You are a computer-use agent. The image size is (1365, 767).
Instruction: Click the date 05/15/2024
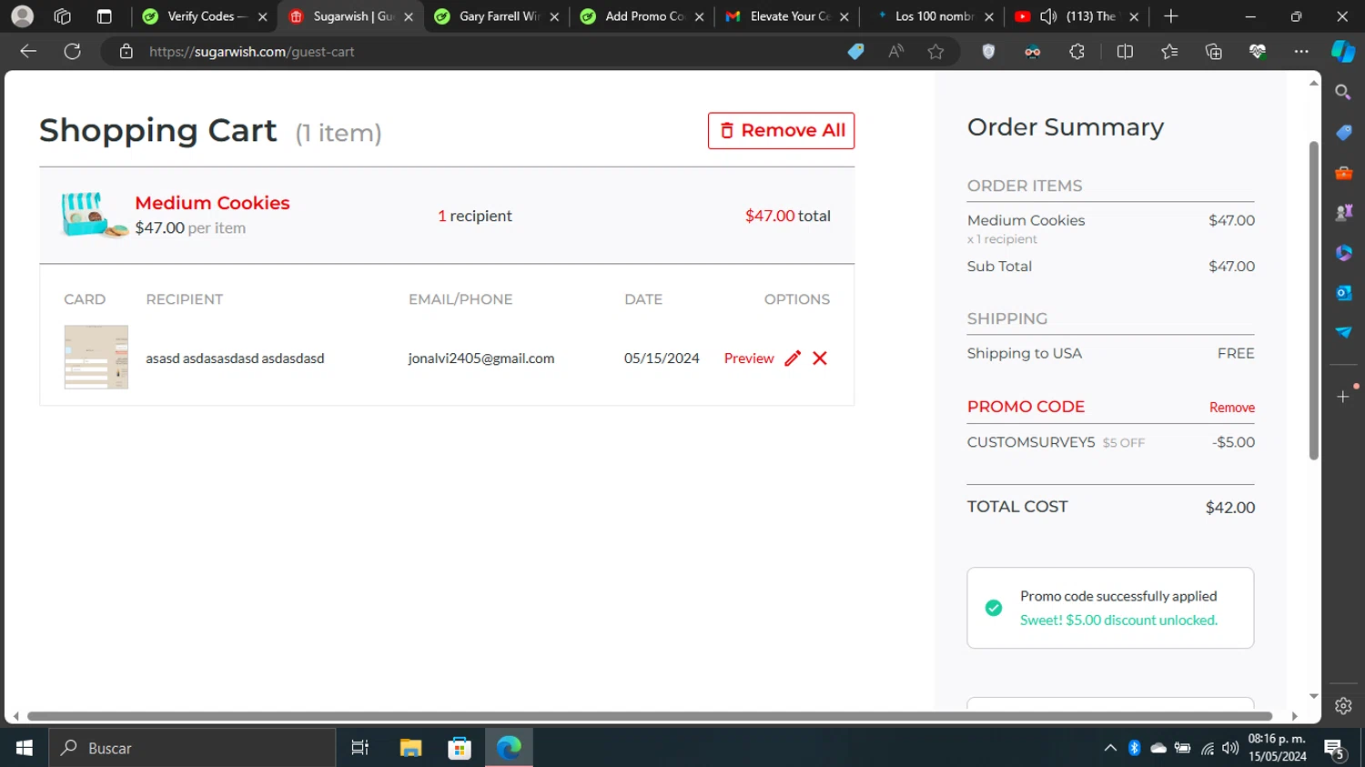662,358
